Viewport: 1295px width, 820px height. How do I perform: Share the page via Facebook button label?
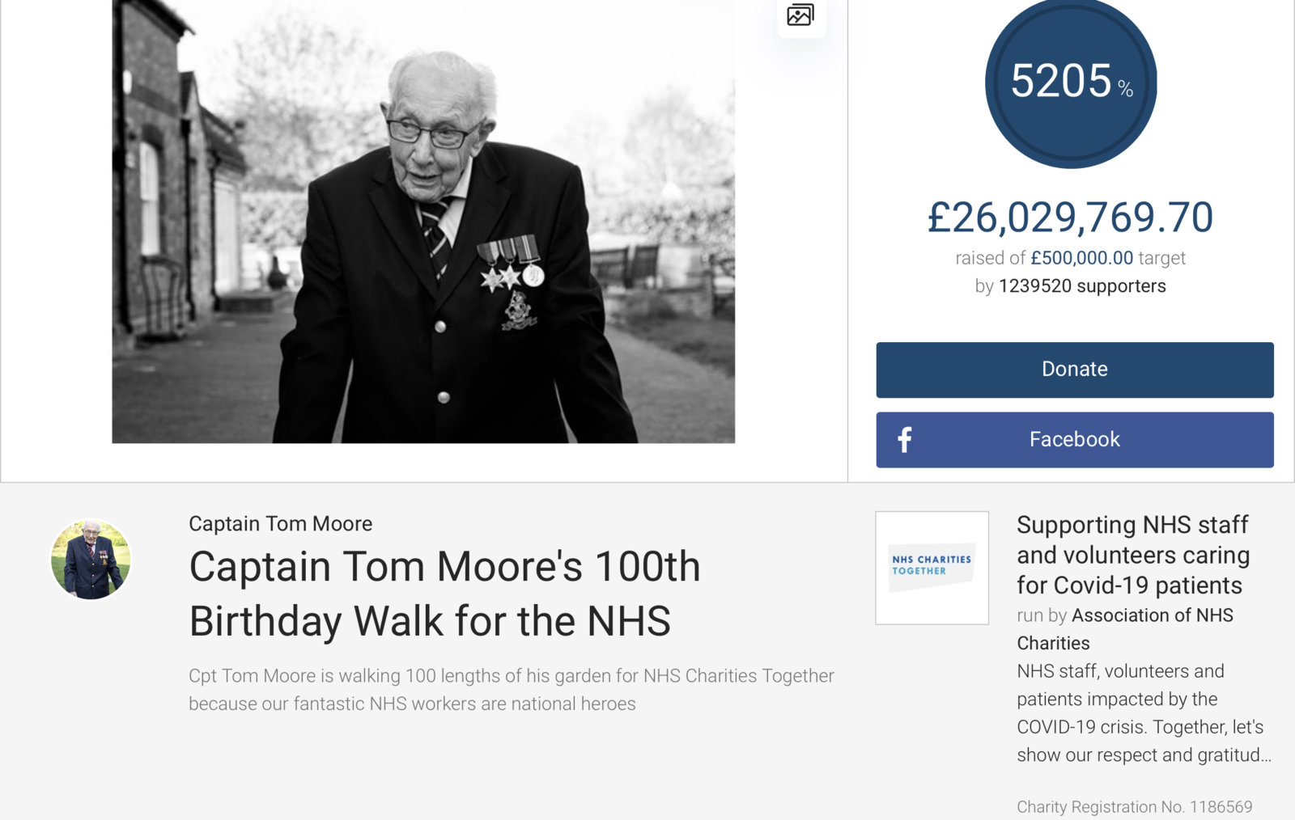click(x=1074, y=439)
